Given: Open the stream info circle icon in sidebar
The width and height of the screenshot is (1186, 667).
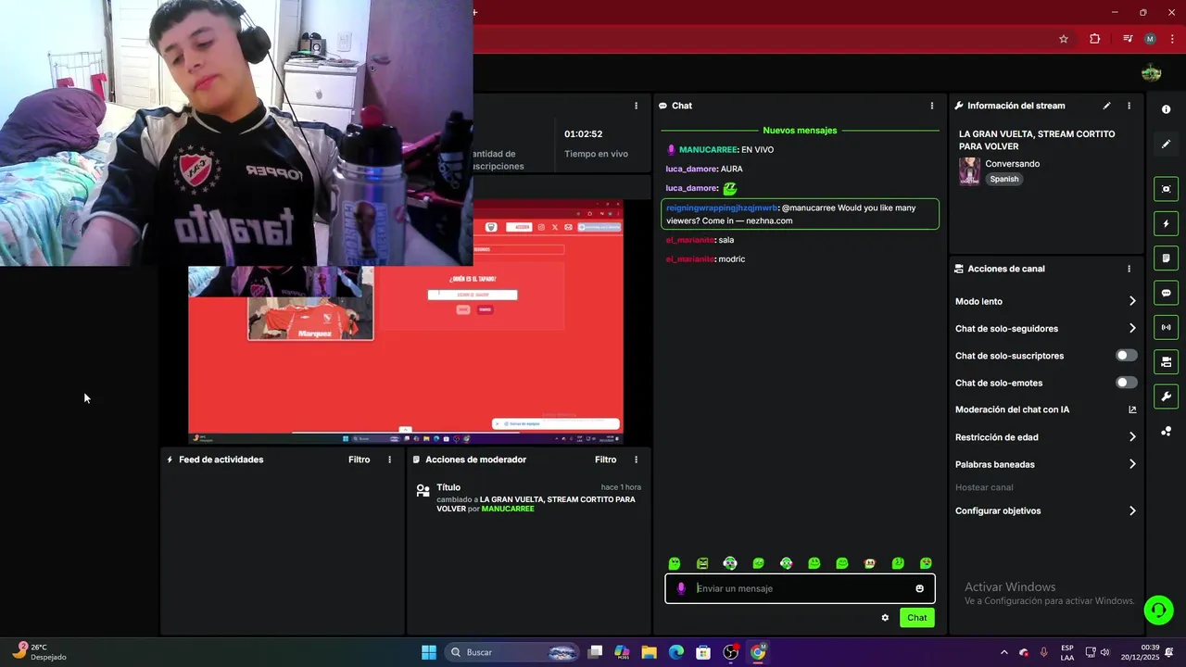Looking at the screenshot, I should [1166, 109].
